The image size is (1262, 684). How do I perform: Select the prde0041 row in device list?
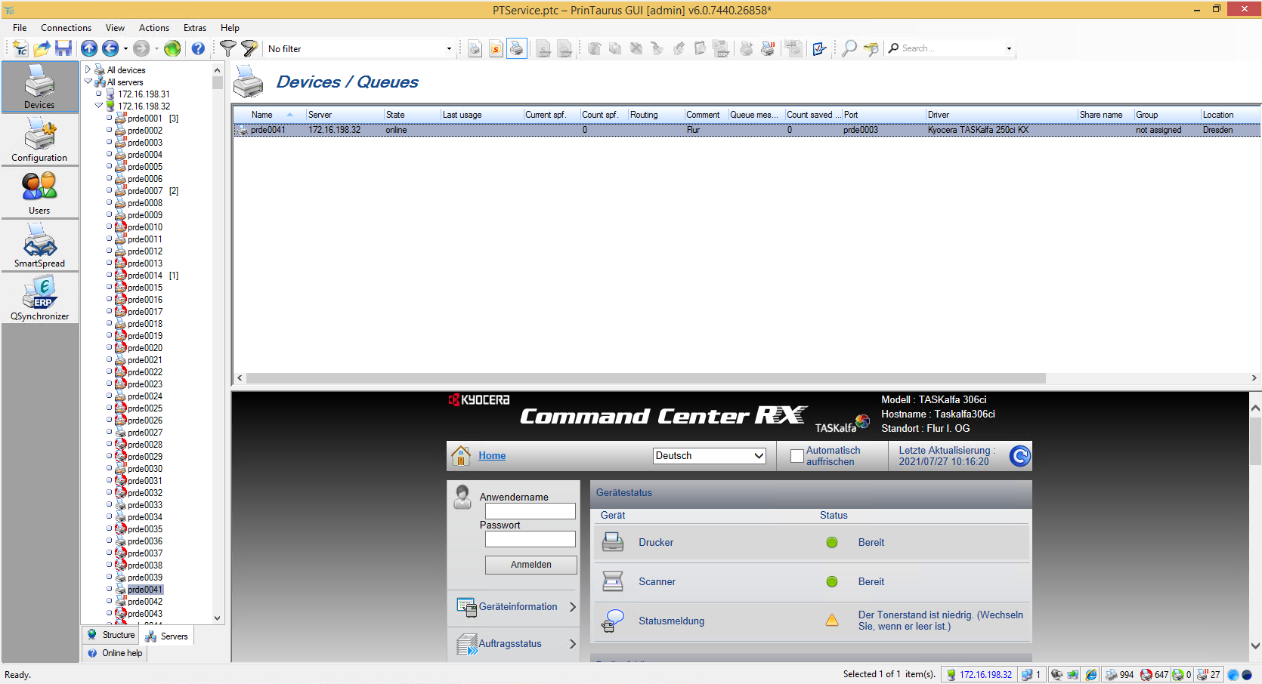[x=747, y=130]
